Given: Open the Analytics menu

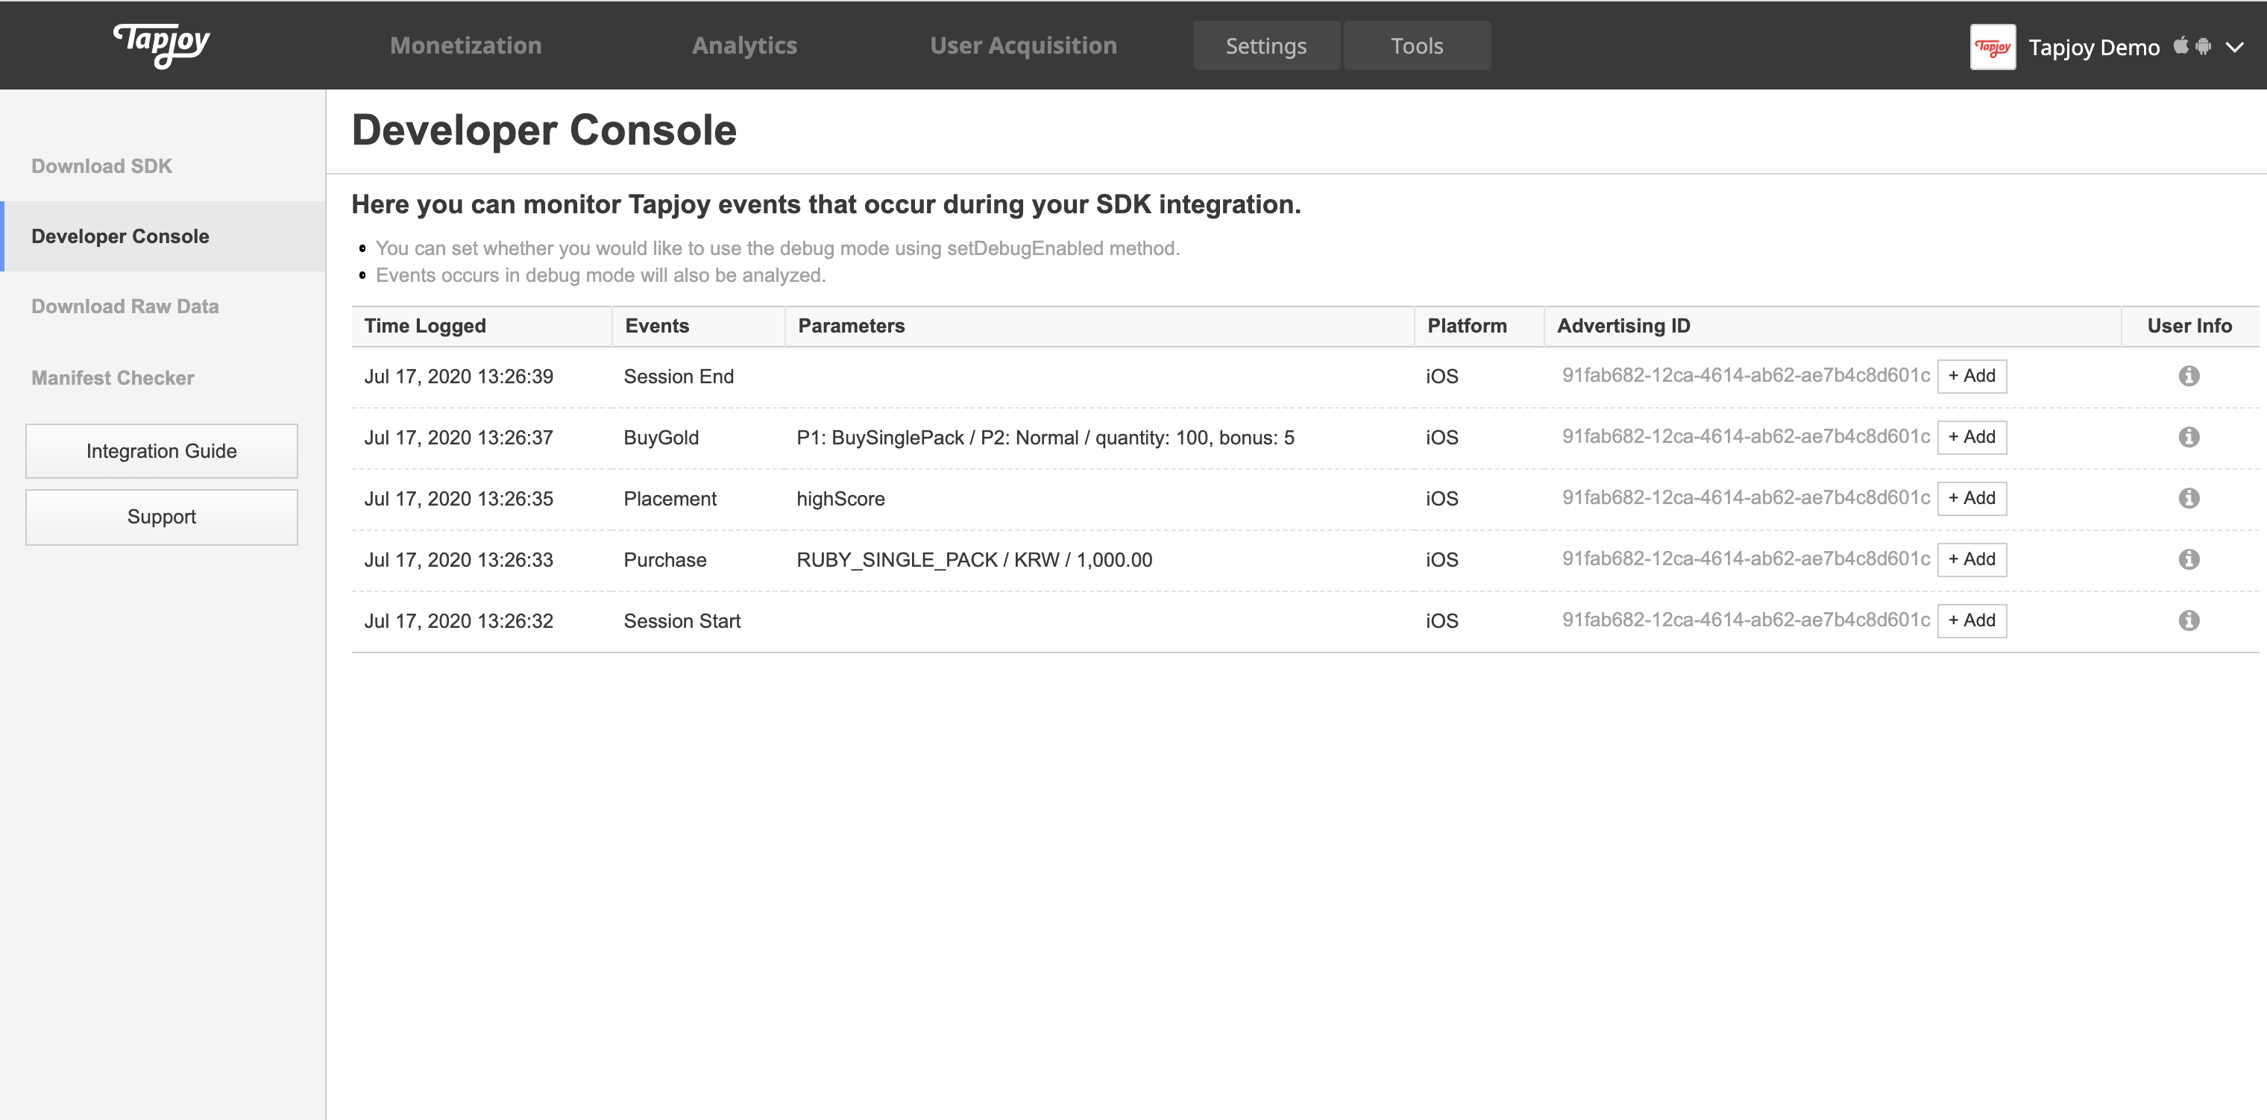Looking at the screenshot, I should pos(744,45).
